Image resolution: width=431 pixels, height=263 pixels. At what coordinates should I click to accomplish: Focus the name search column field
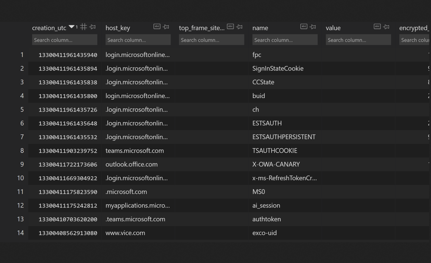click(285, 40)
